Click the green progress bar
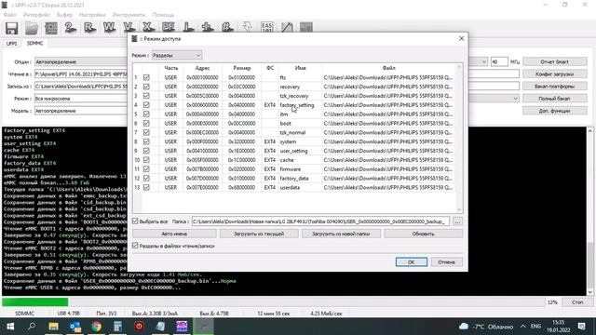The height and width of the screenshot is (335, 596). point(35,302)
